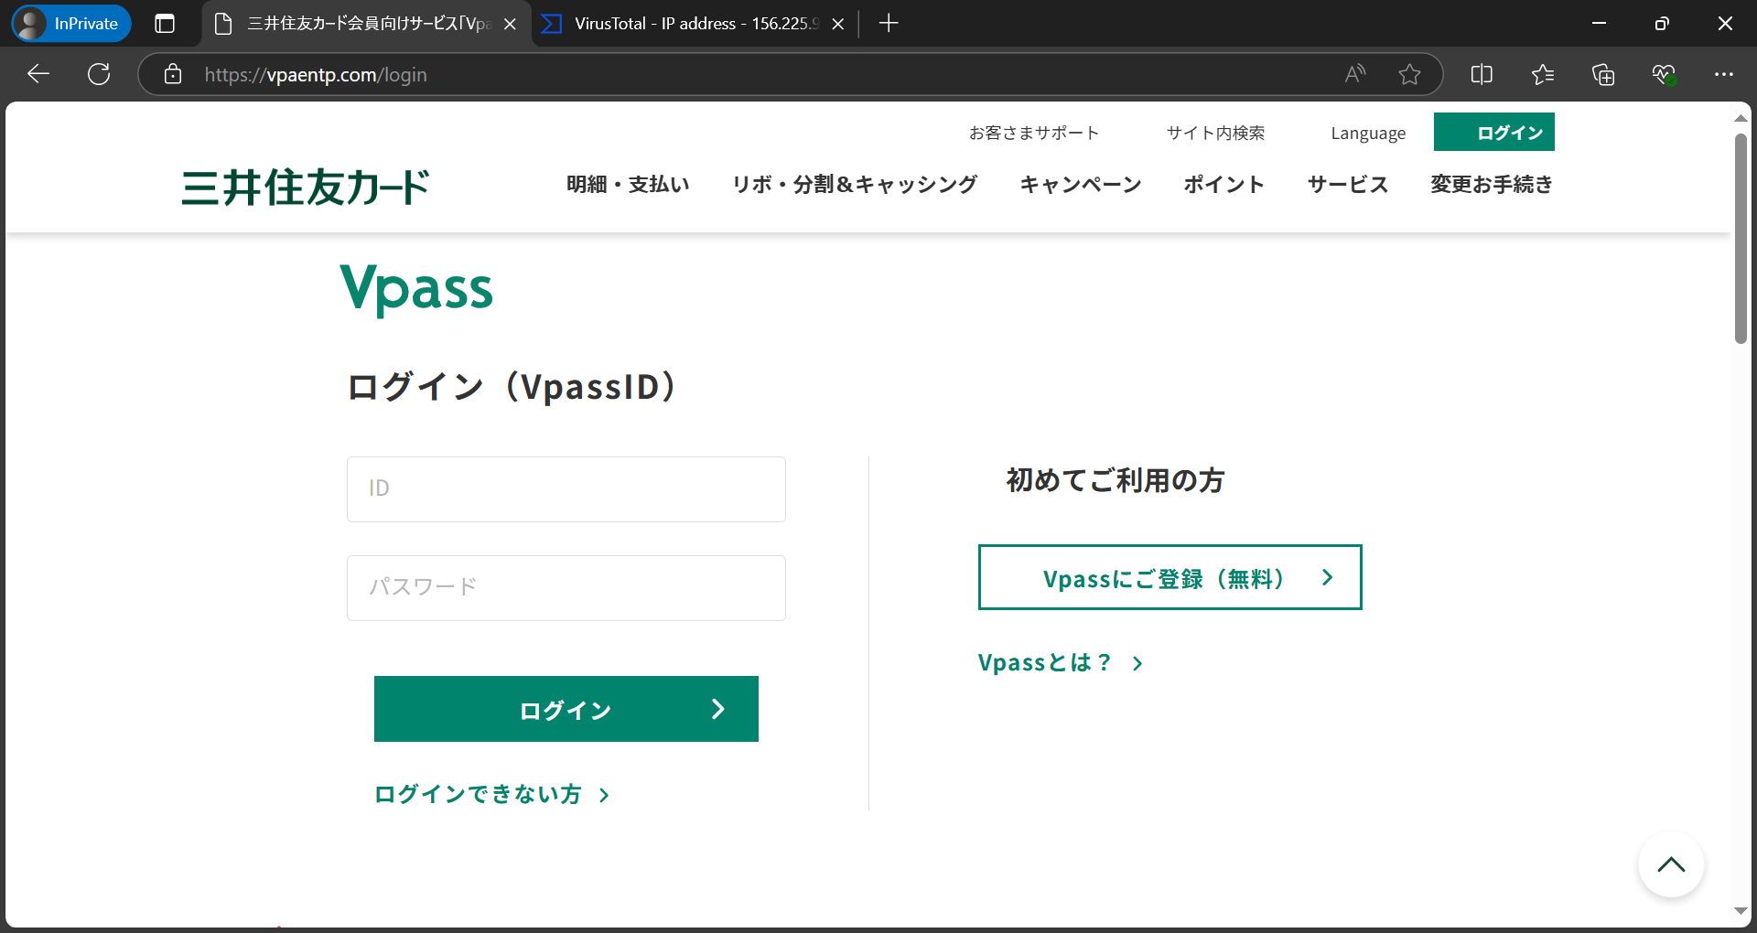The width and height of the screenshot is (1757, 933).
Task: Open リボ・分割&キャッシング menu
Action: click(855, 184)
